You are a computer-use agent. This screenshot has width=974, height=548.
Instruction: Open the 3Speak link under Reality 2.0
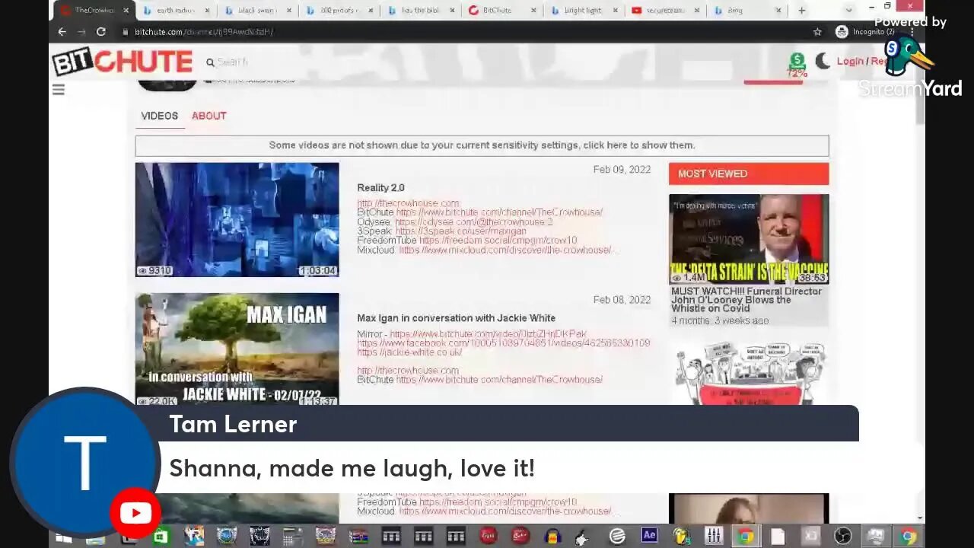click(x=460, y=231)
